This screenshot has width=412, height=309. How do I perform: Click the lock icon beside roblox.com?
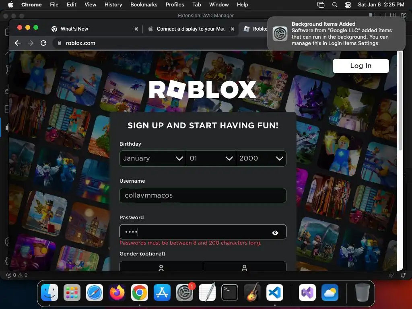[x=60, y=43]
